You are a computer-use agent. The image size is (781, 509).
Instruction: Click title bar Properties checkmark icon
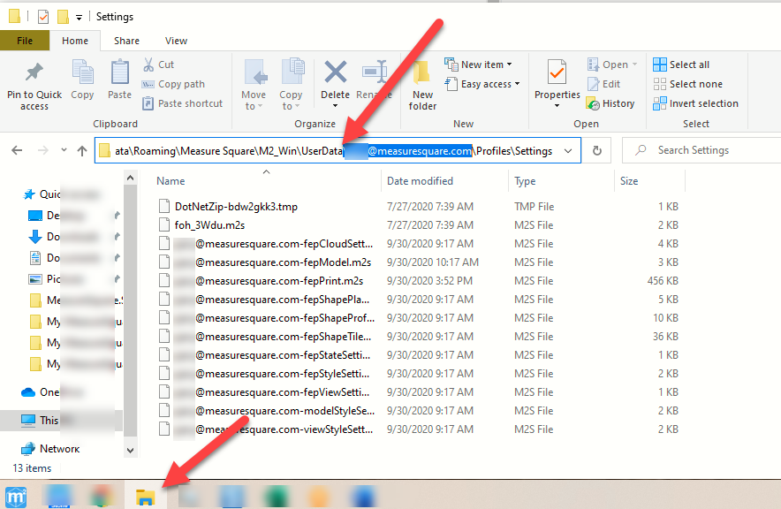(x=43, y=17)
